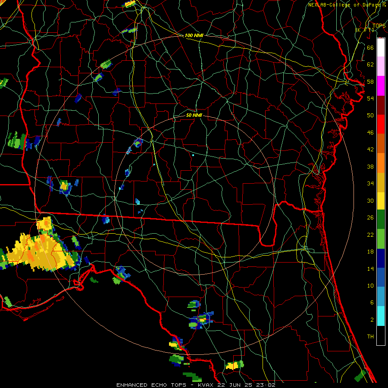Click the light pink swatch on the scale
The image size is (388, 388).
(381, 66)
